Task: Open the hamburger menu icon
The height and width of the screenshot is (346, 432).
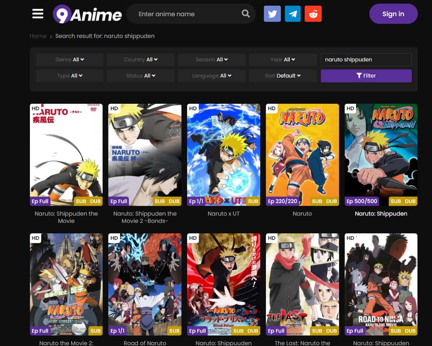Action: 38,14
